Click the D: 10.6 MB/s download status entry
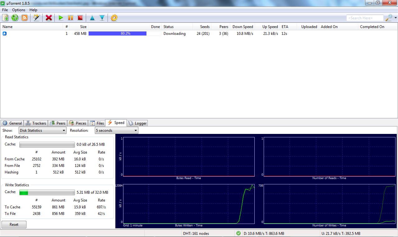Viewport: 398px width, 237px height. pos(264,233)
